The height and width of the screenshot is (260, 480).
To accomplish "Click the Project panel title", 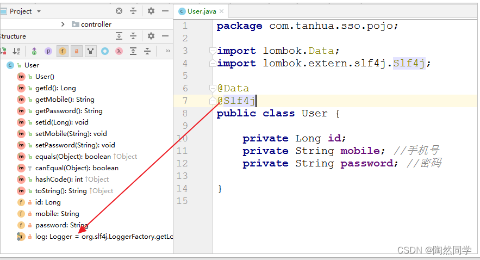I will click(x=21, y=11).
